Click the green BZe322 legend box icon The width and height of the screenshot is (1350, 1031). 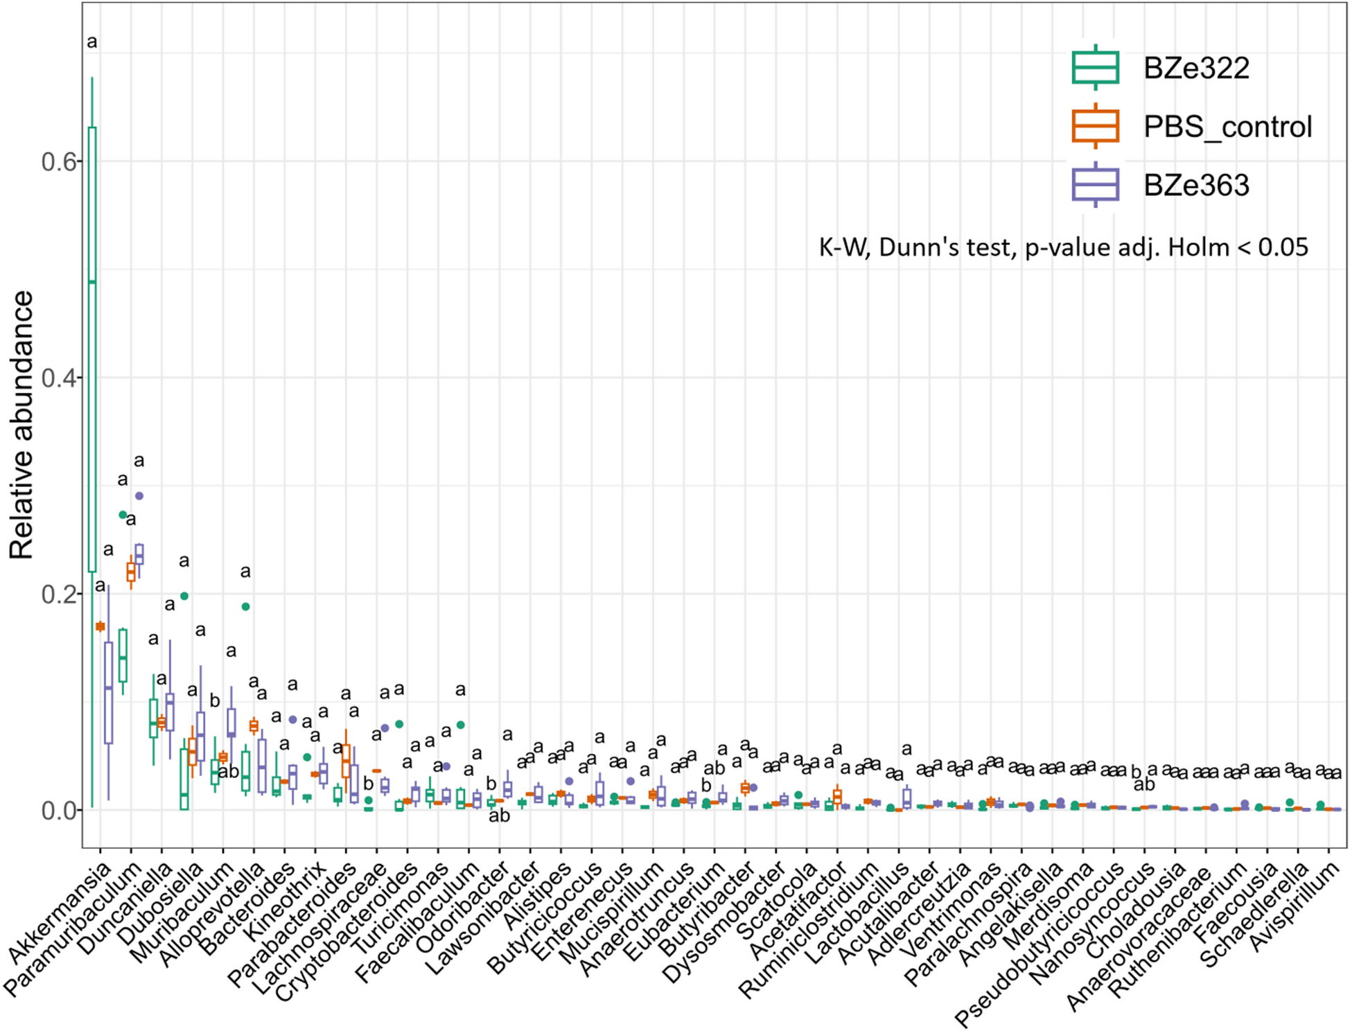[x=1095, y=68]
